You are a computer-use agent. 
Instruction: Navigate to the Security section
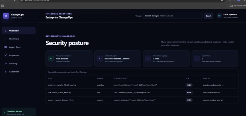tap(19, 63)
